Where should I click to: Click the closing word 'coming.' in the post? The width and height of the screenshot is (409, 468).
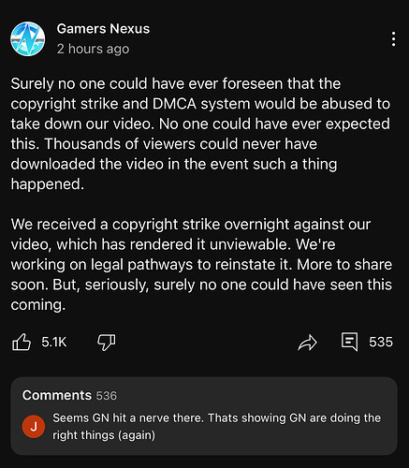pyautogui.click(x=38, y=305)
